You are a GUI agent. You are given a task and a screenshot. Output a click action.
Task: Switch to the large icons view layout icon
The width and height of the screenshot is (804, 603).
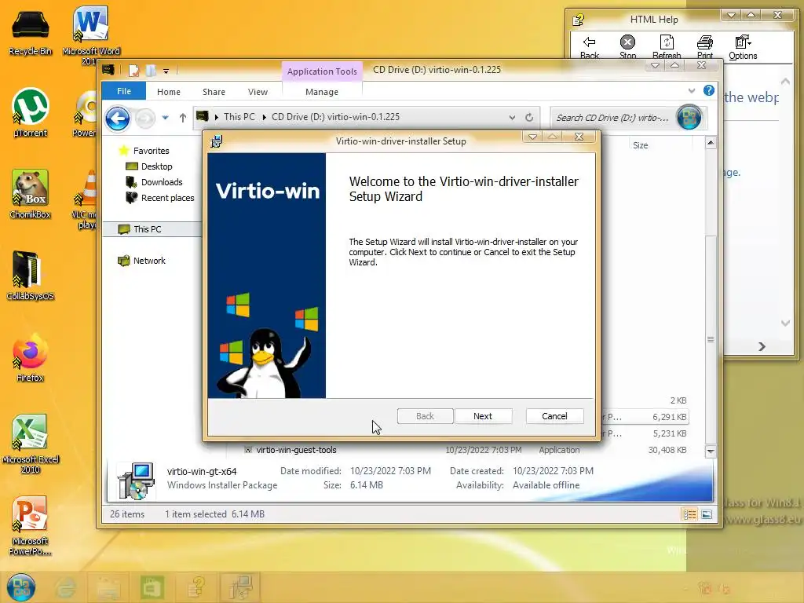coord(707,513)
